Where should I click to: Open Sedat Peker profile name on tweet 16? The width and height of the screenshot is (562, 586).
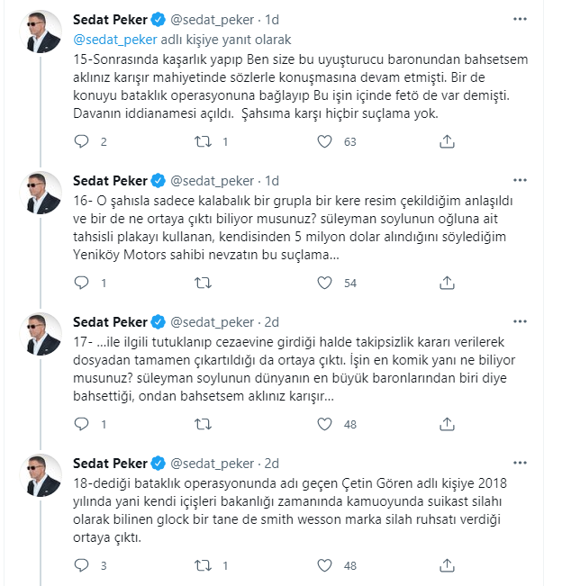coord(110,181)
